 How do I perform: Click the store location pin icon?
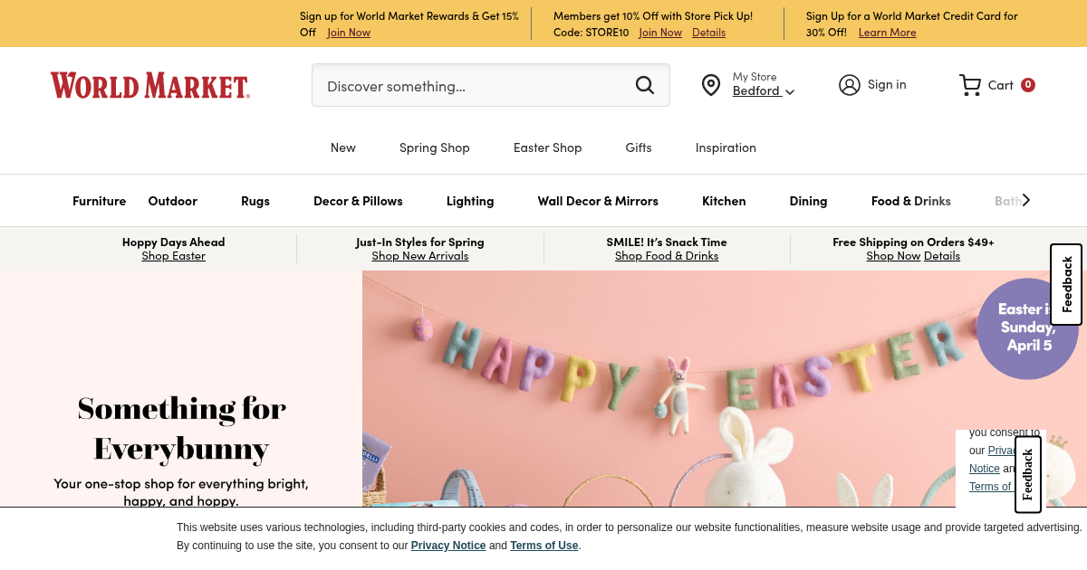point(711,85)
